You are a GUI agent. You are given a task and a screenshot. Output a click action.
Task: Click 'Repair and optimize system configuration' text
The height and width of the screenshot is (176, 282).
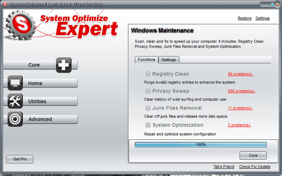click(180, 134)
